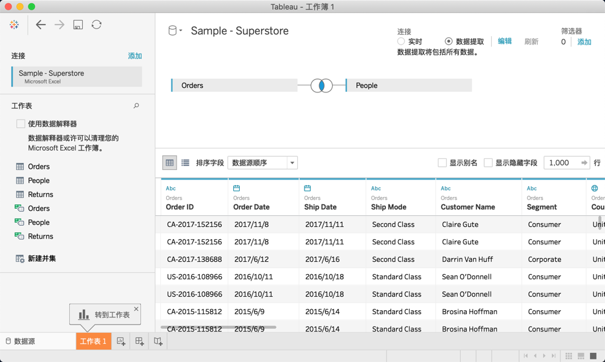The image size is (605, 362).
Task: Select the first plain Returns sheet
Action: coord(34,195)
